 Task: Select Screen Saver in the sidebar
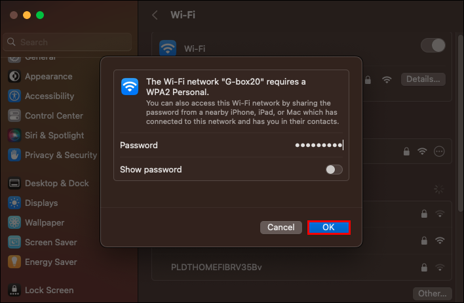coord(50,242)
